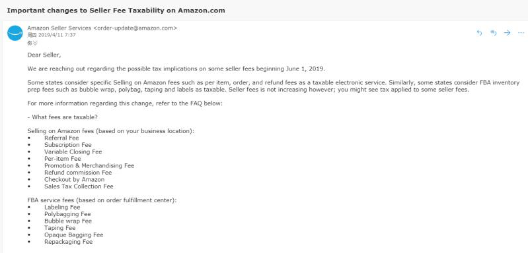Click the sender name Amazon Seller Services
Image resolution: width=528 pixels, height=253 pixels.
pos(59,28)
